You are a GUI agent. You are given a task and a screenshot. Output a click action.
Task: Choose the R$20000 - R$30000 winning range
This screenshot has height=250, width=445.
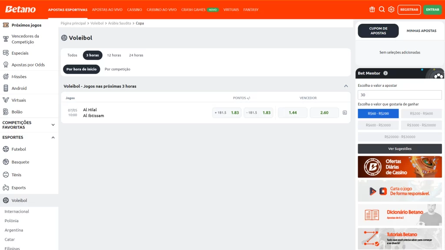400,137
